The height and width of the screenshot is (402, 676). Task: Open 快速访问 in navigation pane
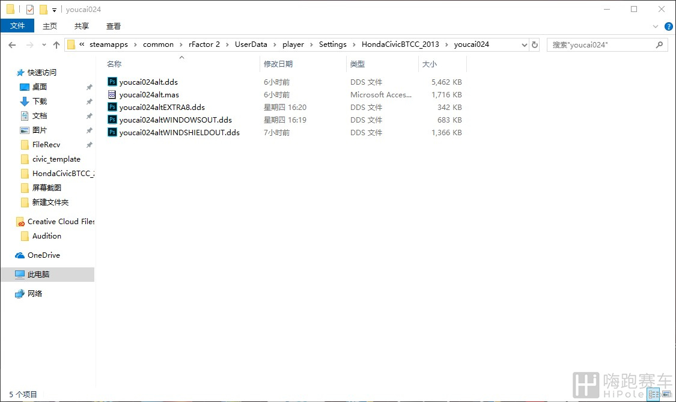point(42,73)
